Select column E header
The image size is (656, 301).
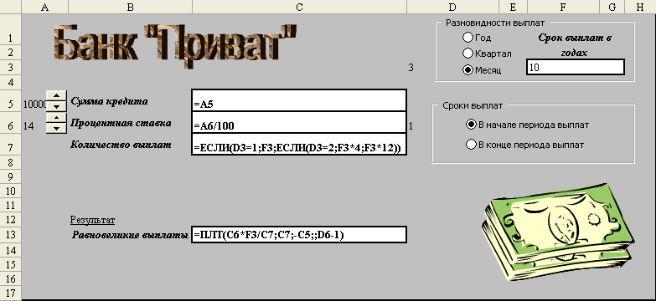(513, 7)
